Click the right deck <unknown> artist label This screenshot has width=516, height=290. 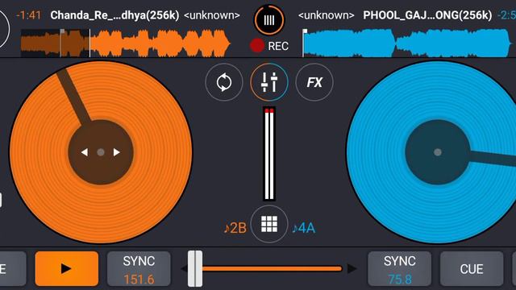tap(326, 15)
